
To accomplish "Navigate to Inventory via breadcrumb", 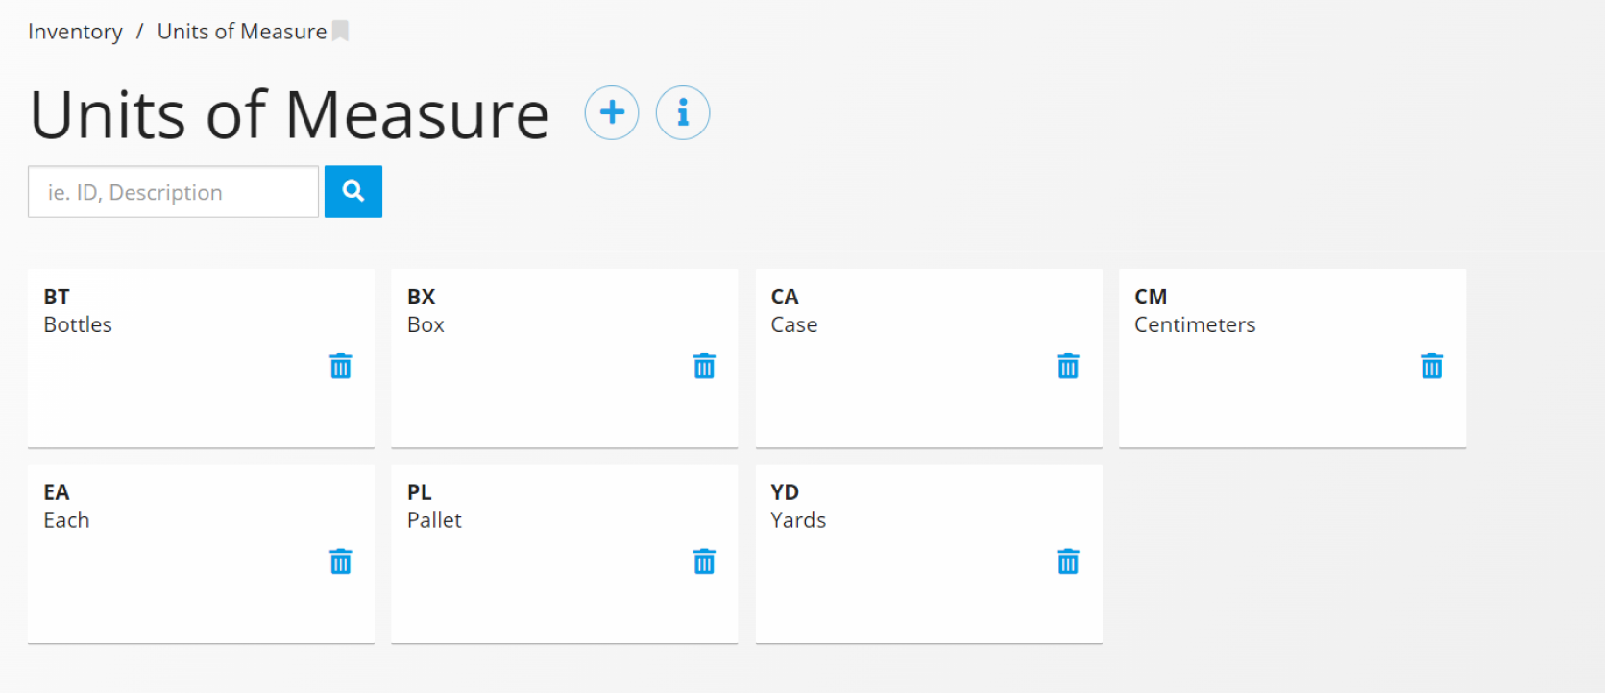I will pos(75,31).
